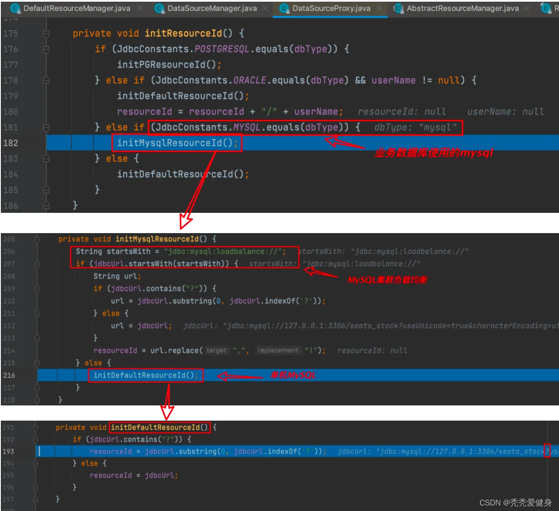Collapse the initResourceId method at line 175
This screenshot has width=559, height=511.
tap(46, 33)
